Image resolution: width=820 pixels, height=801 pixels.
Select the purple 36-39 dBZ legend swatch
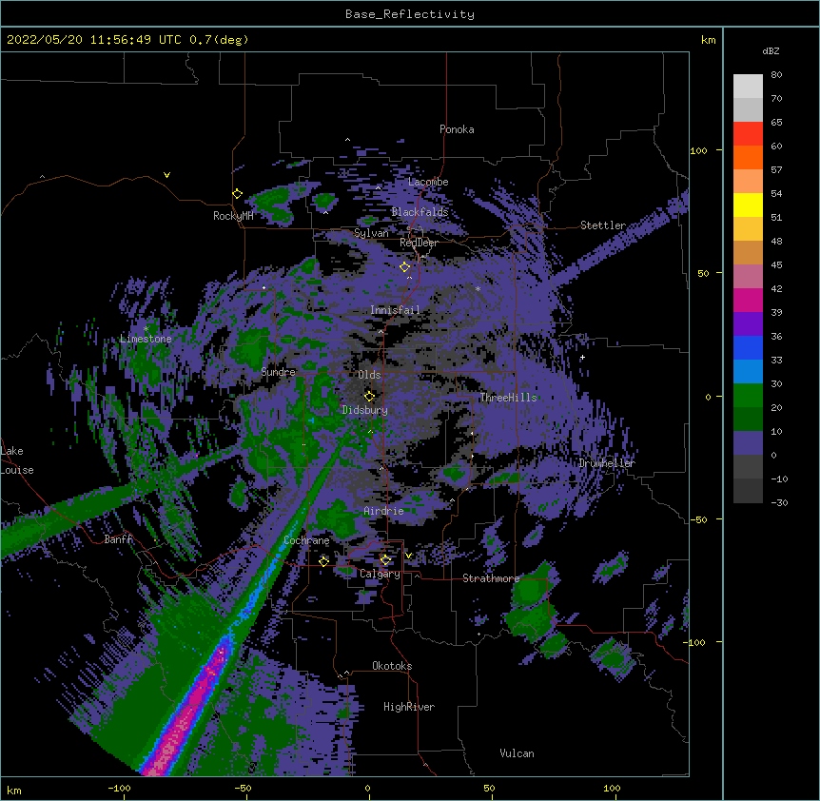(x=748, y=324)
